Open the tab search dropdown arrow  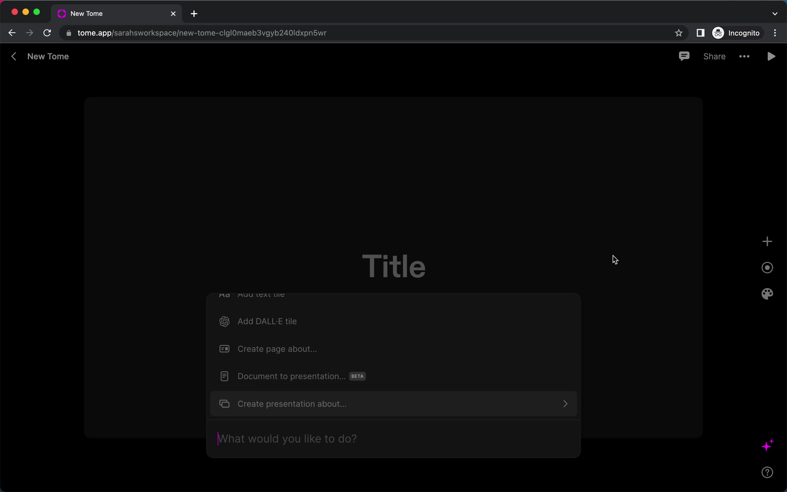tap(775, 14)
